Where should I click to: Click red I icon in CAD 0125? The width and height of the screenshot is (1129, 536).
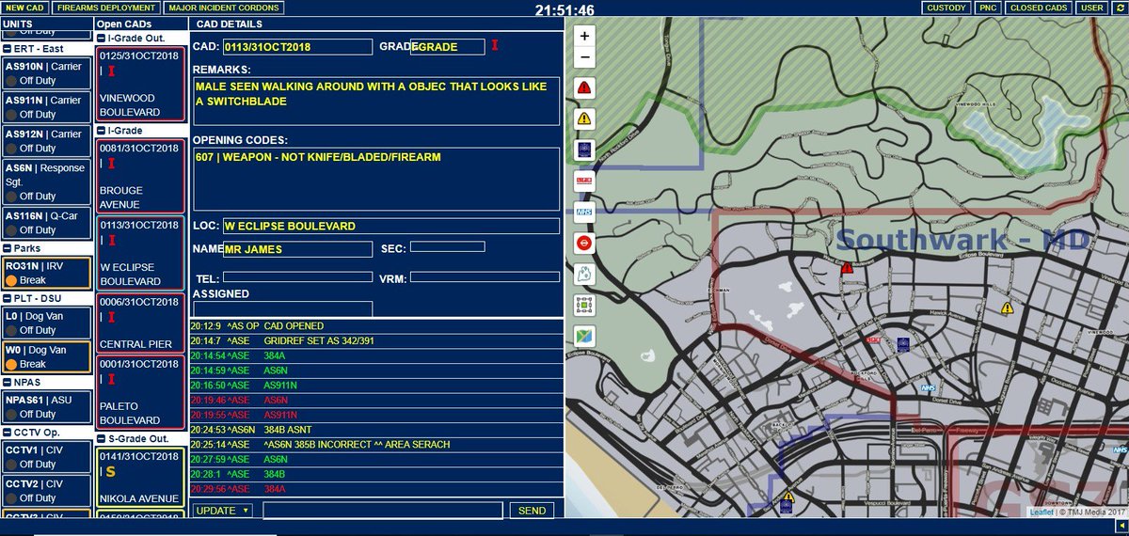111,71
